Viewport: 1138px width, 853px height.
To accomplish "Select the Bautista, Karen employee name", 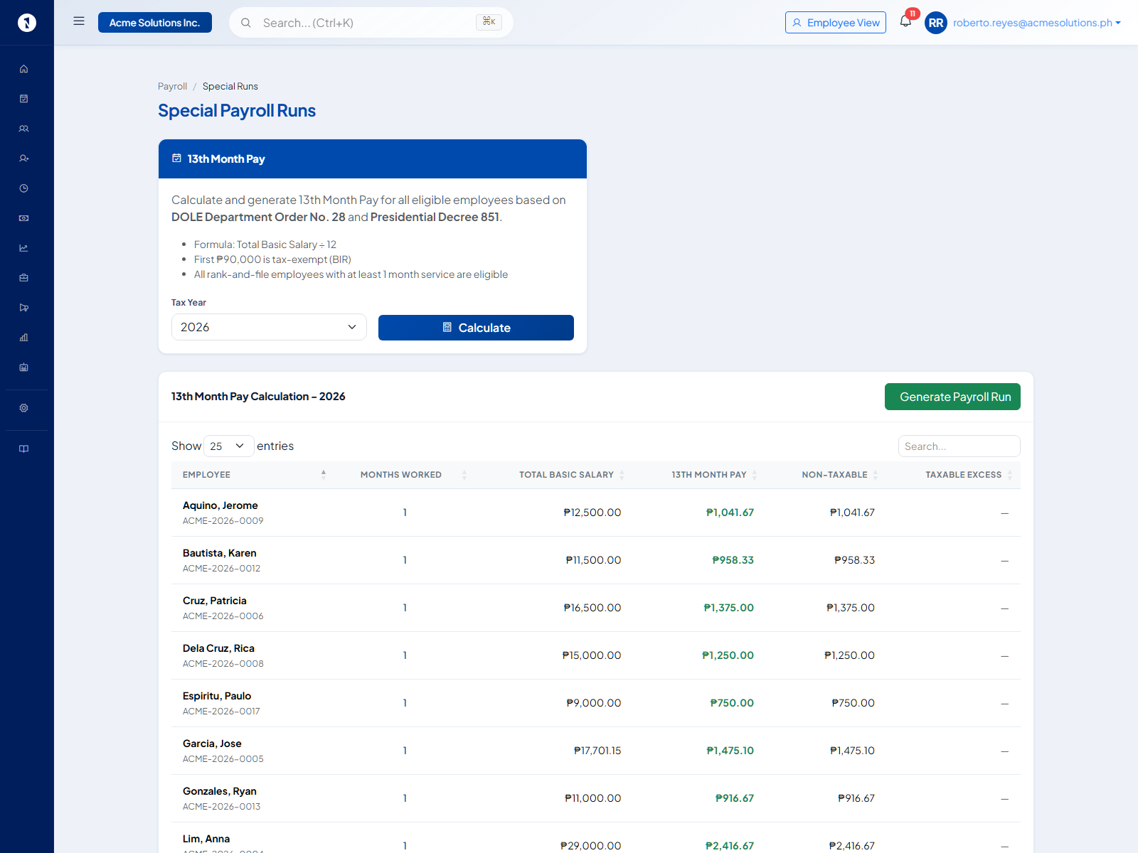I will click(220, 553).
